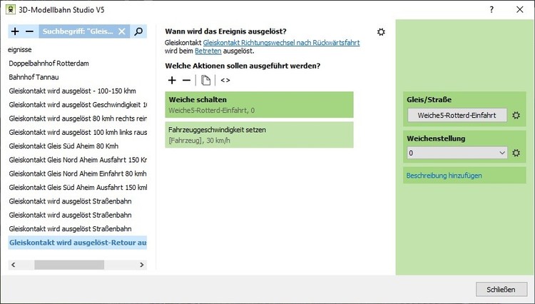Viewport: 535px width, 304px height.
Task: Click the horizontal scrollbar thumb in the event list
Action: pyautogui.click(x=69, y=265)
